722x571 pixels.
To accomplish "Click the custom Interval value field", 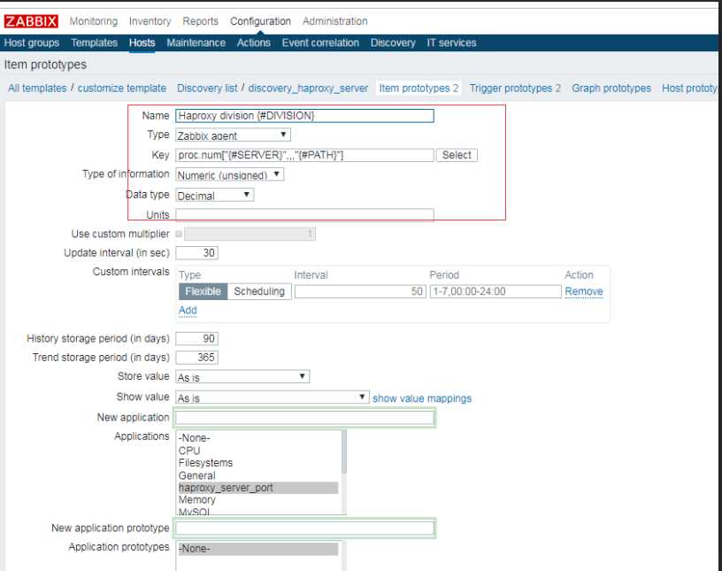I will pyautogui.click(x=360, y=291).
